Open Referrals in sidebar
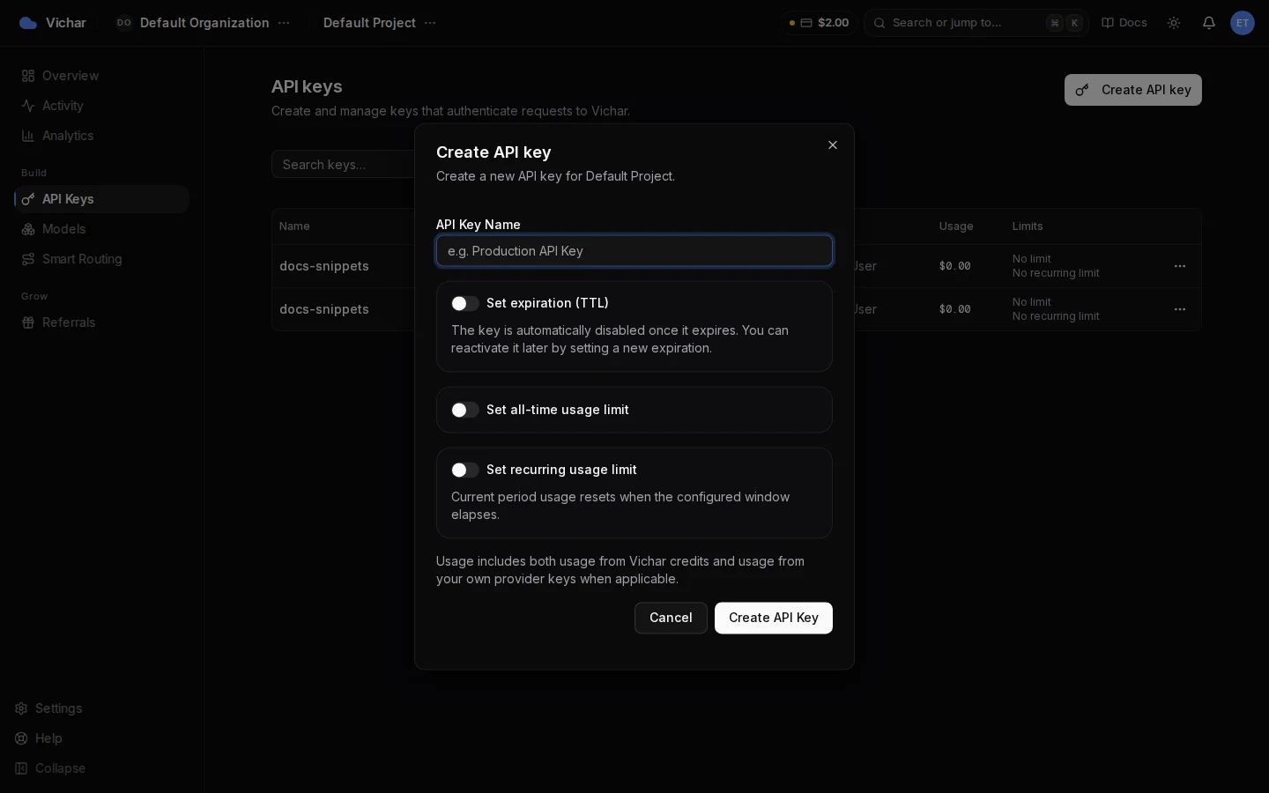This screenshot has width=1269, height=793. coord(101,322)
